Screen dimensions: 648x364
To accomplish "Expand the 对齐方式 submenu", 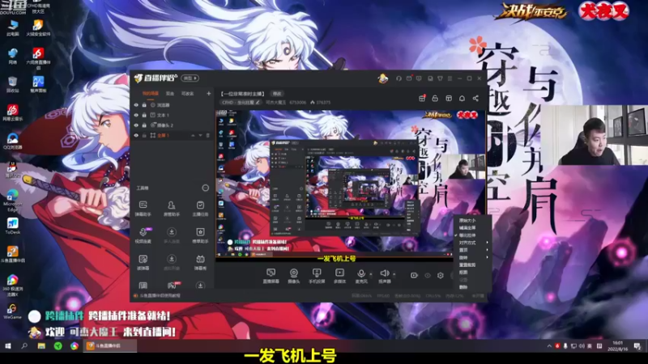I will [x=473, y=243].
